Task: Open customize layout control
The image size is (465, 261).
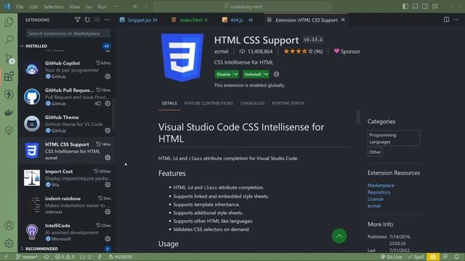Action: (435, 7)
